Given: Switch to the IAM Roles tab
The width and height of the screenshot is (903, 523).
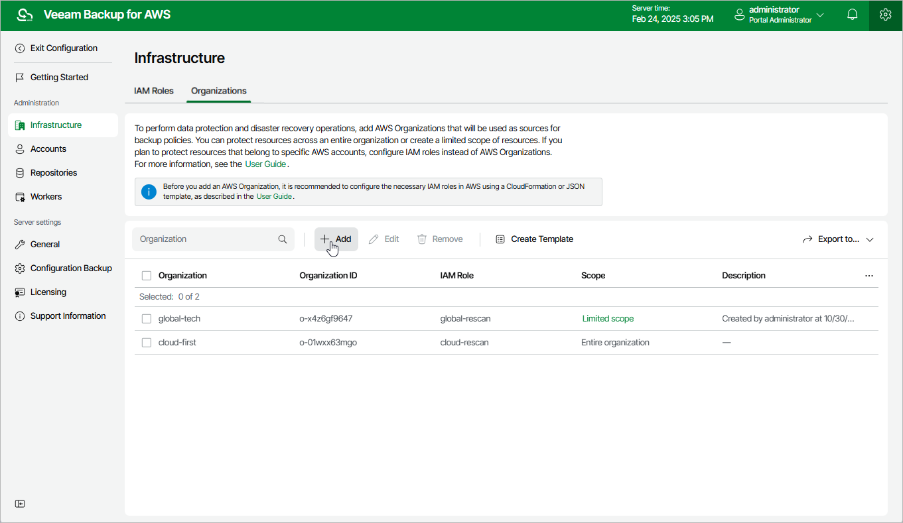Looking at the screenshot, I should [x=154, y=91].
